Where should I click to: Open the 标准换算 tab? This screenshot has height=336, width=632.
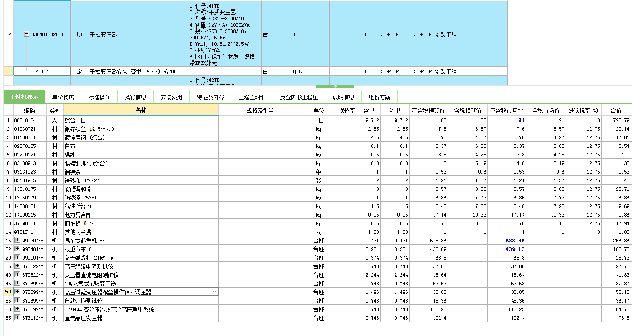(x=99, y=97)
